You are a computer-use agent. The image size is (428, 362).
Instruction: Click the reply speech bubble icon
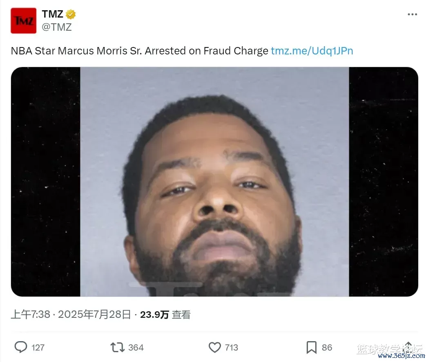[x=21, y=347]
